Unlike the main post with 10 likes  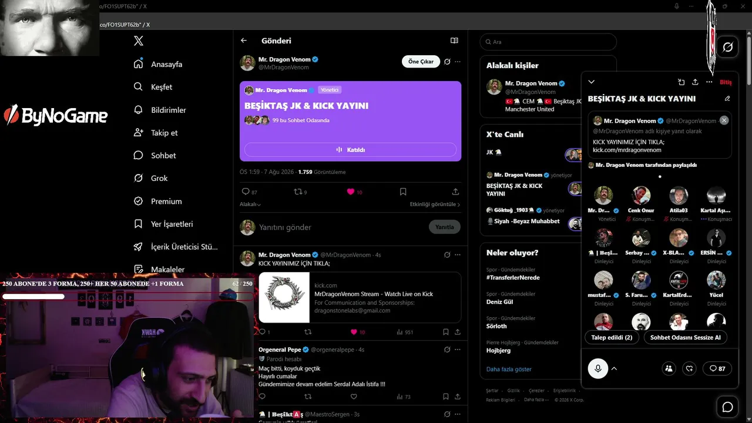(x=354, y=192)
